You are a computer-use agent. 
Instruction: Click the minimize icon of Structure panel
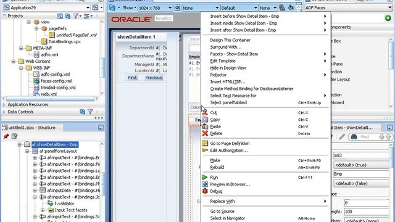(101, 128)
